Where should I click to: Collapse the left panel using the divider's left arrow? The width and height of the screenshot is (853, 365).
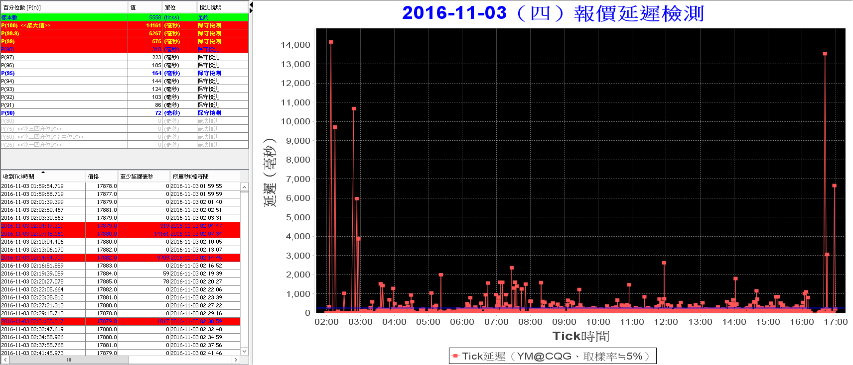(251, 4)
